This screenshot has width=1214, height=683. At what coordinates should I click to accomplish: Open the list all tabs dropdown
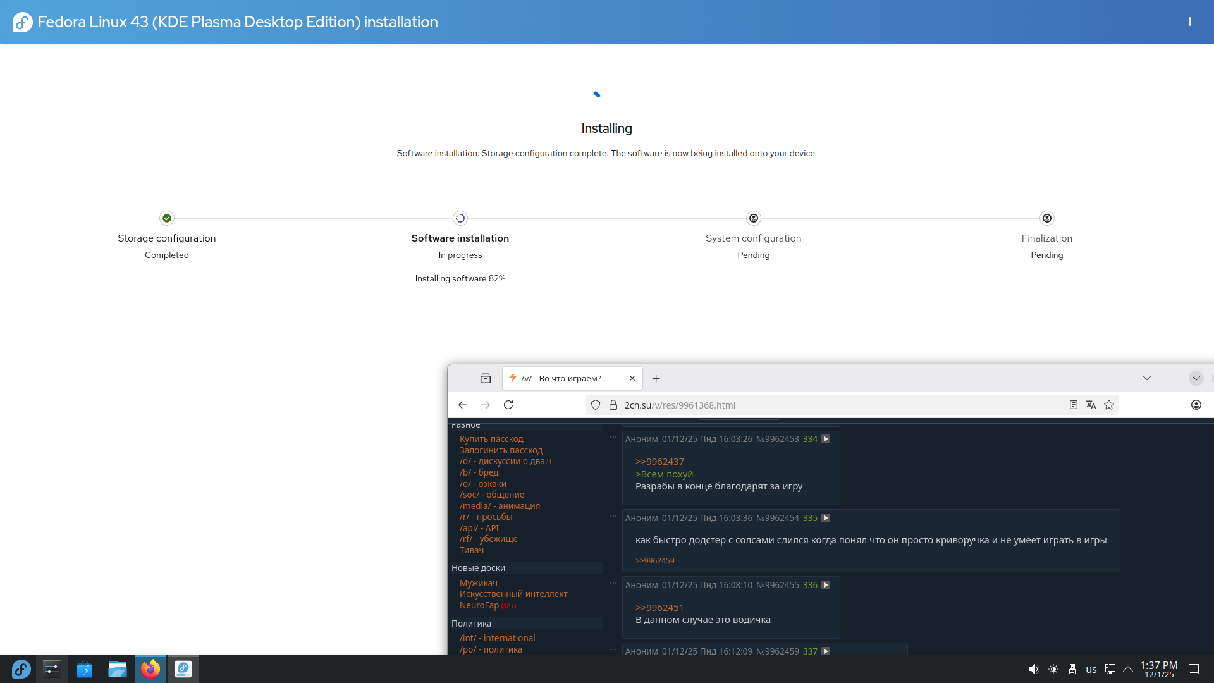1146,378
